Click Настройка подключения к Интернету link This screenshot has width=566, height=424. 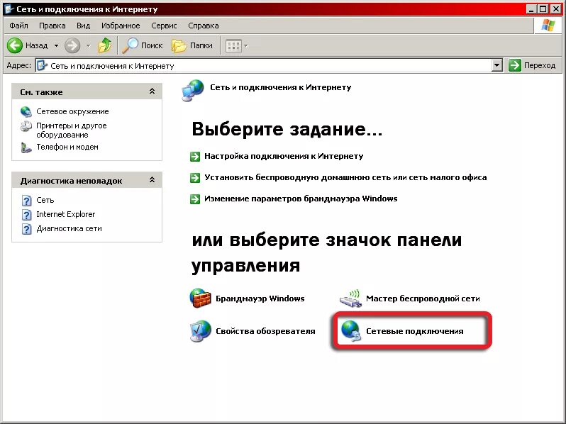pyautogui.click(x=284, y=156)
